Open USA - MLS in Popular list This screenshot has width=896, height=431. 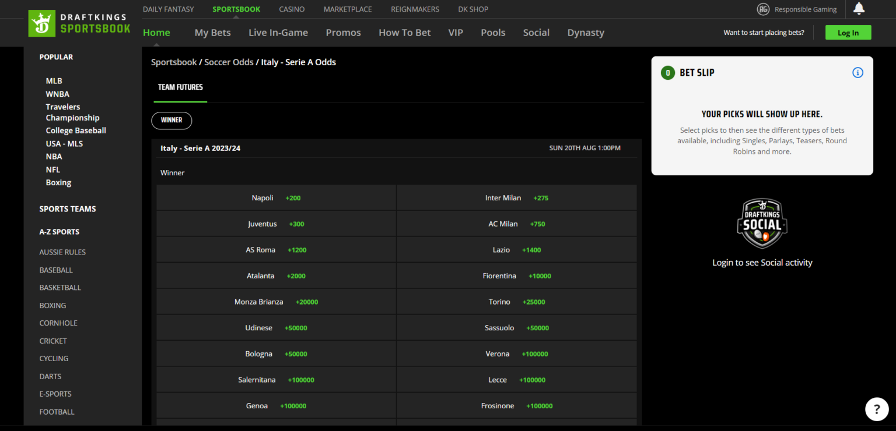click(x=64, y=143)
